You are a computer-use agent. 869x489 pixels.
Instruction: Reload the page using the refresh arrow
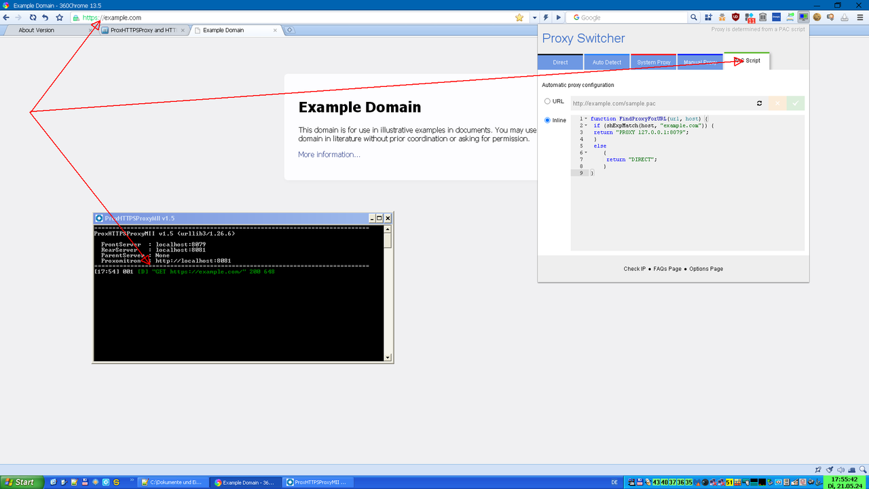(33, 17)
